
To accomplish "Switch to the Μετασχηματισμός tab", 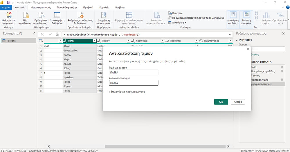I will [x=41, y=7].
